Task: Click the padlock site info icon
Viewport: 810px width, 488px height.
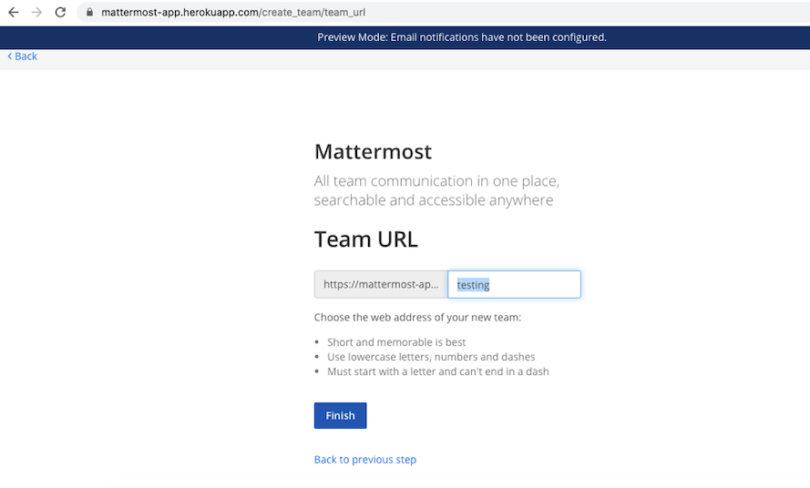Action: tap(89, 12)
